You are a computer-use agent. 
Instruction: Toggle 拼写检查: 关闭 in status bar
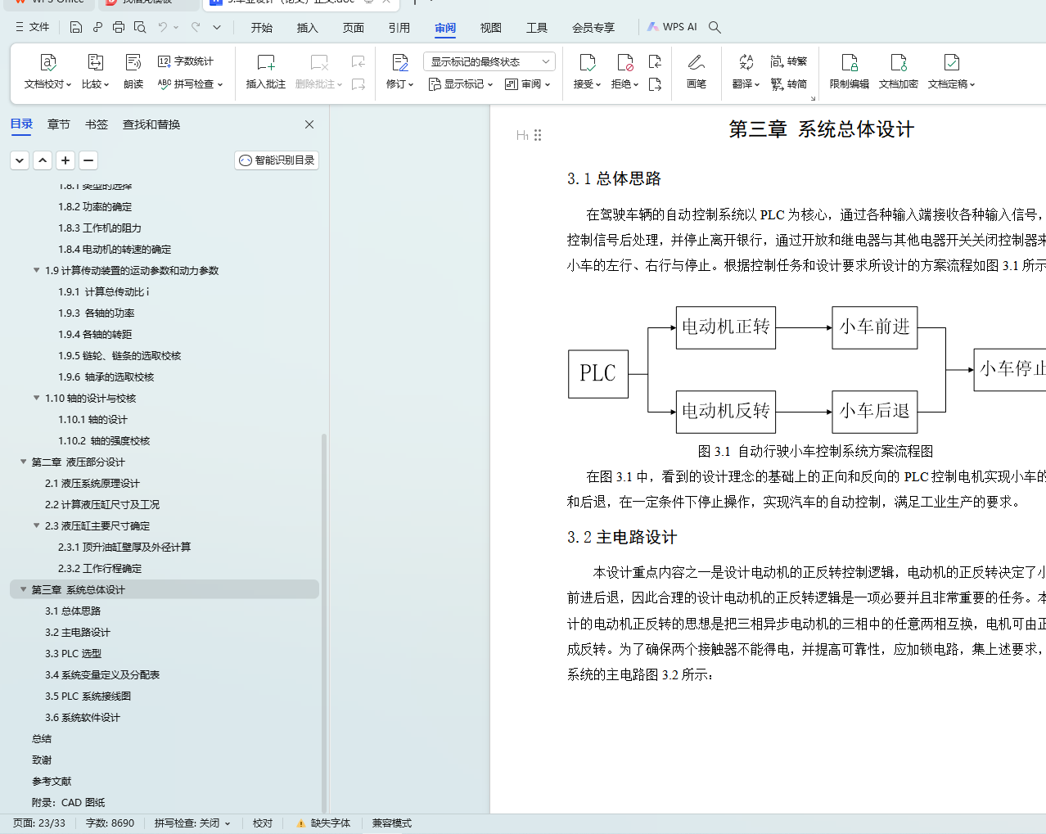(192, 823)
